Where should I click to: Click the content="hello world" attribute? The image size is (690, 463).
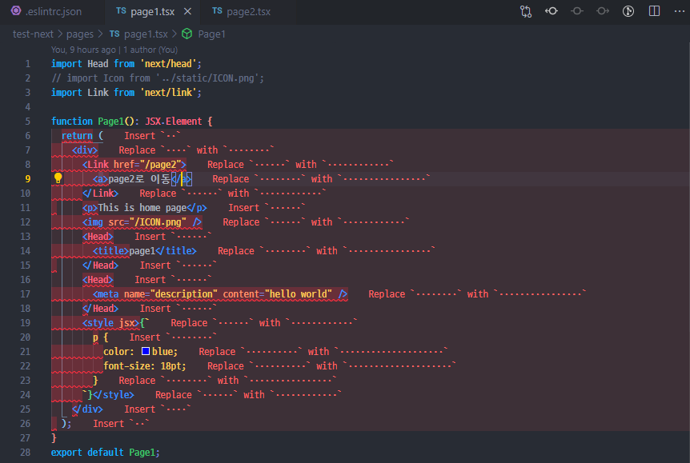point(277,293)
